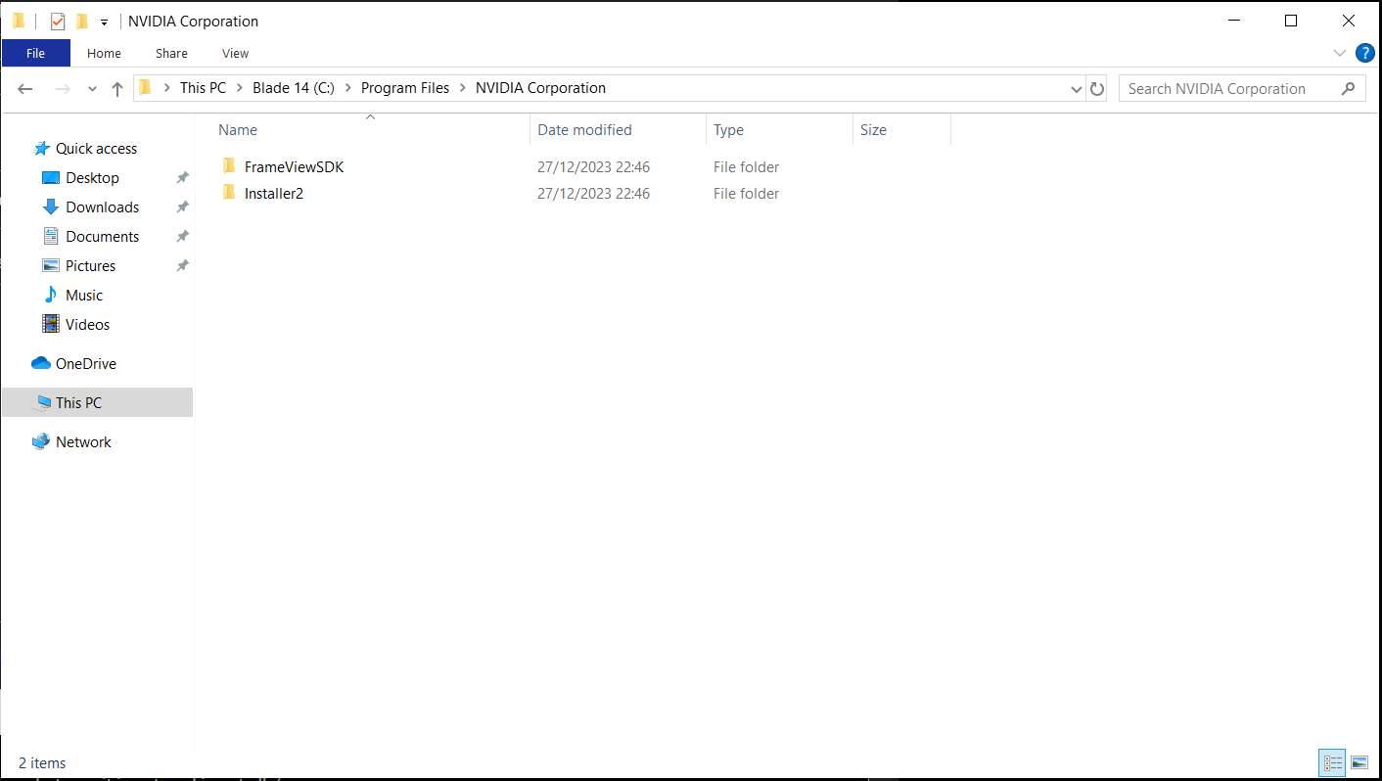The image size is (1382, 781).
Task: Switch to the Home ribbon tab
Action: [104, 53]
